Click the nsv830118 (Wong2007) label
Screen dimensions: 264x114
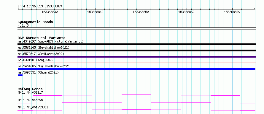coord(36,60)
